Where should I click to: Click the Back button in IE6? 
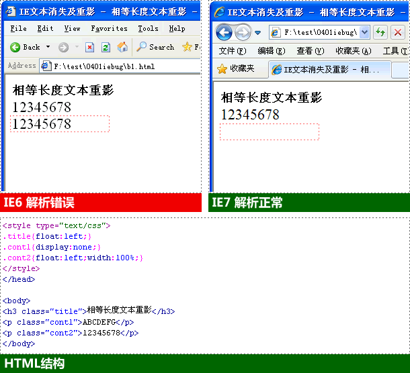coord(26,47)
